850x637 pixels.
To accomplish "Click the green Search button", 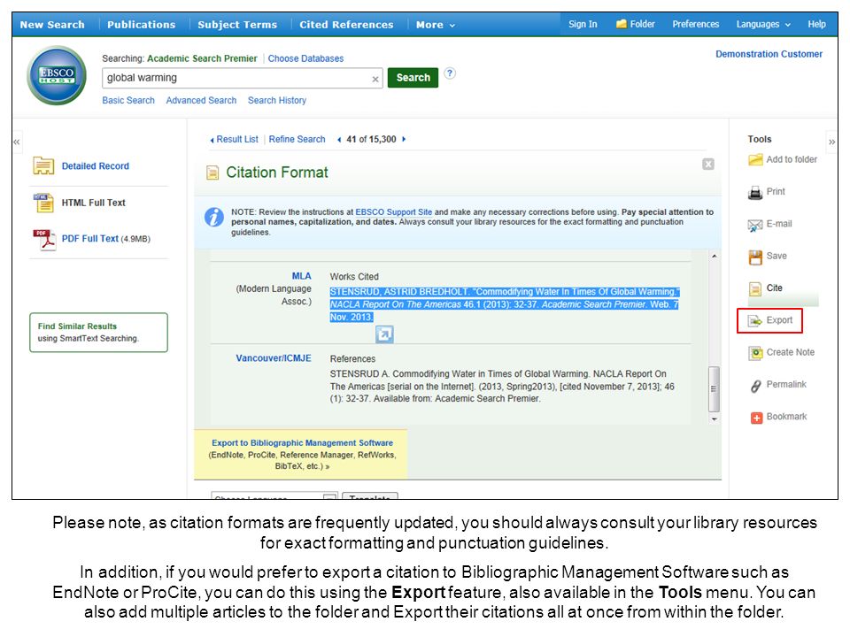I will pos(413,78).
